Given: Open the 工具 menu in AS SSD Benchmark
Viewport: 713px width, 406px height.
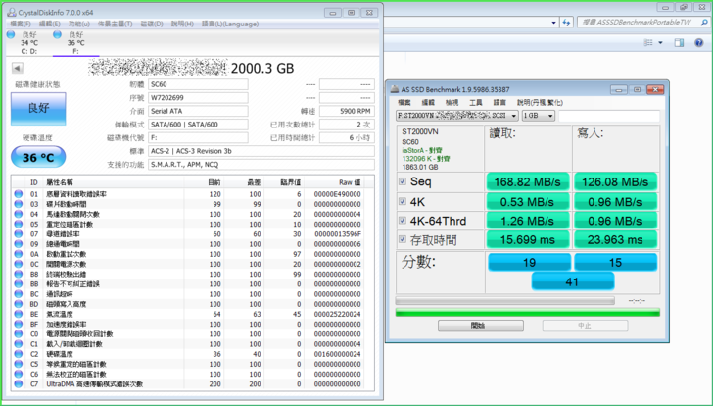Looking at the screenshot, I should pyautogui.click(x=477, y=102).
